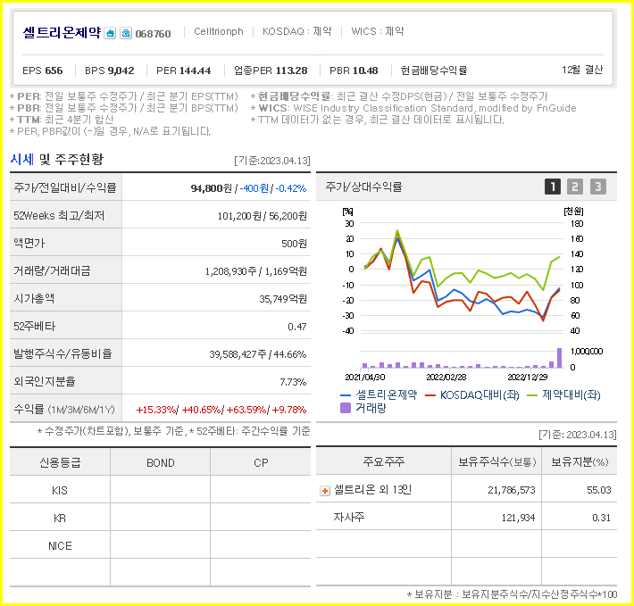Select the 신용등급 column header
Image resolution: width=634 pixels, height=606 pixels.
coord(60,462)
